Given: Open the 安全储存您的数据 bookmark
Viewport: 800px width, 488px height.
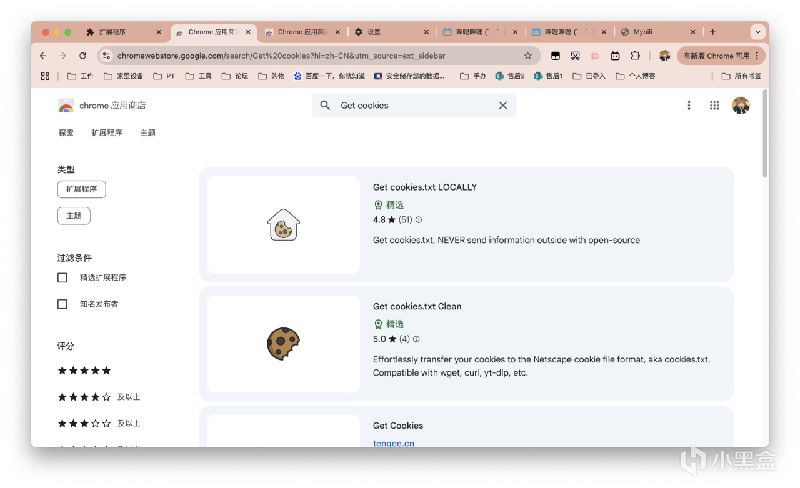Looking at the screenshot, I should click(x=409, y=76).
